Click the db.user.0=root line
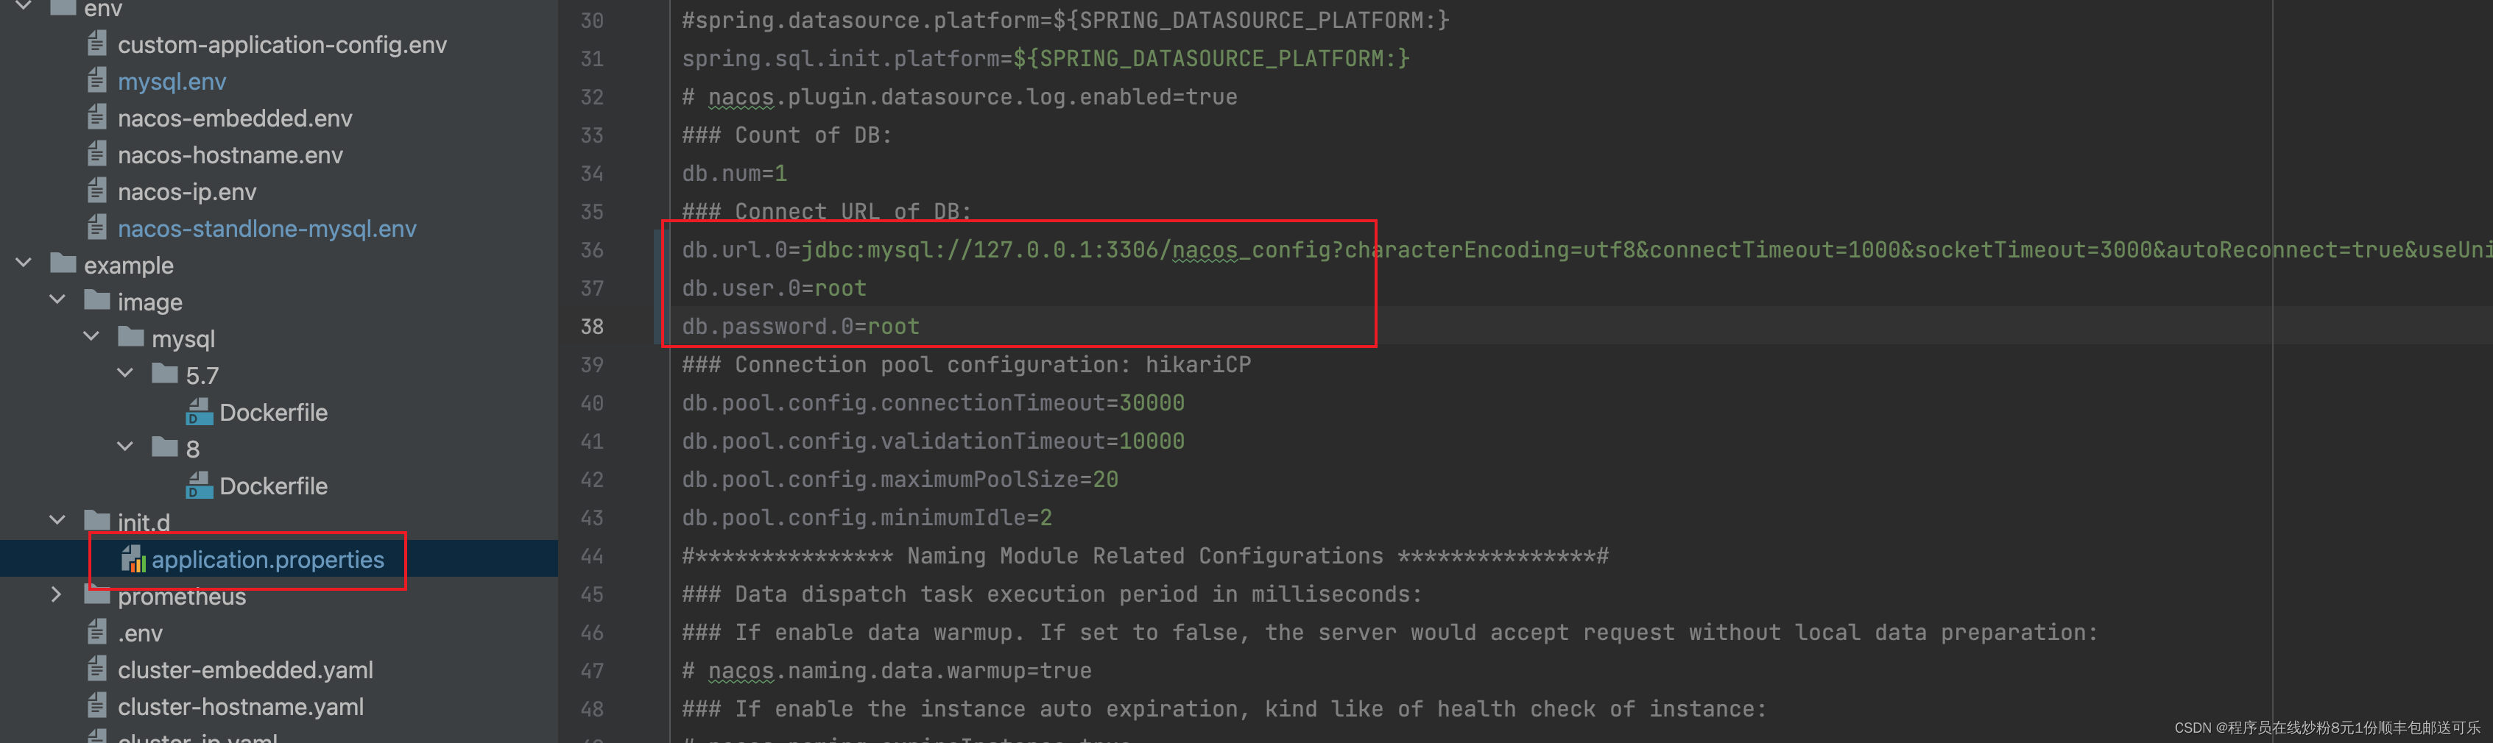Viewport: 2493px width, 743px height. pos(773,288)
